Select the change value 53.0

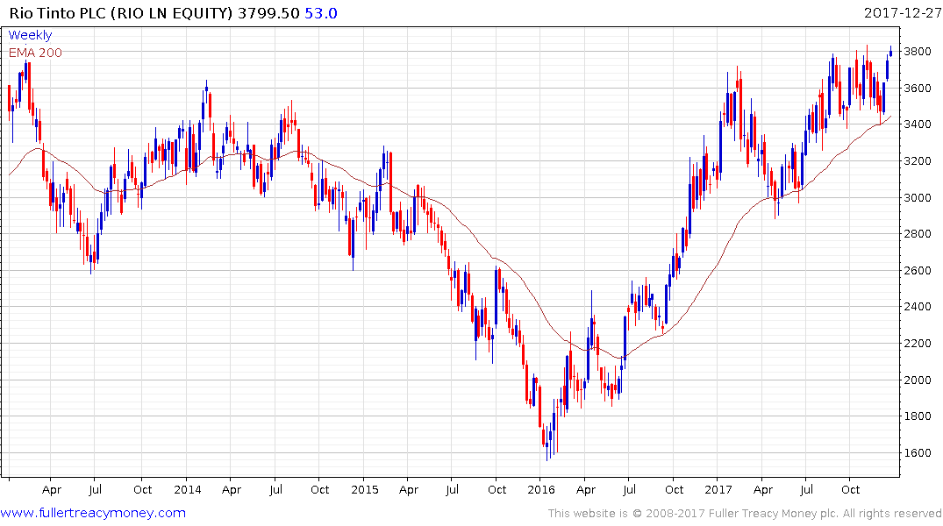pyautogui.click(x=320, y=13)
